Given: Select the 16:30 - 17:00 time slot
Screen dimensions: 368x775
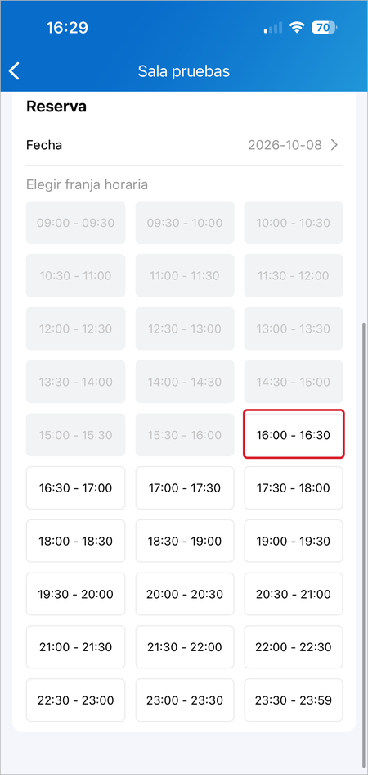Looking at the screenshot, I should coord(75,487).
